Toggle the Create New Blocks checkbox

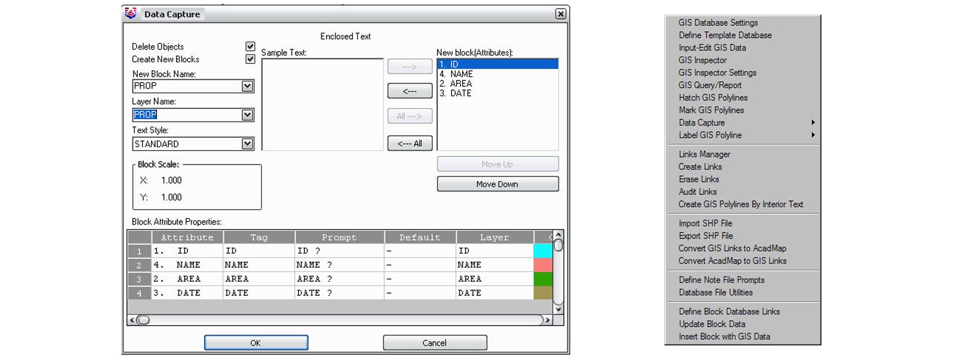(x=251, y=58)
